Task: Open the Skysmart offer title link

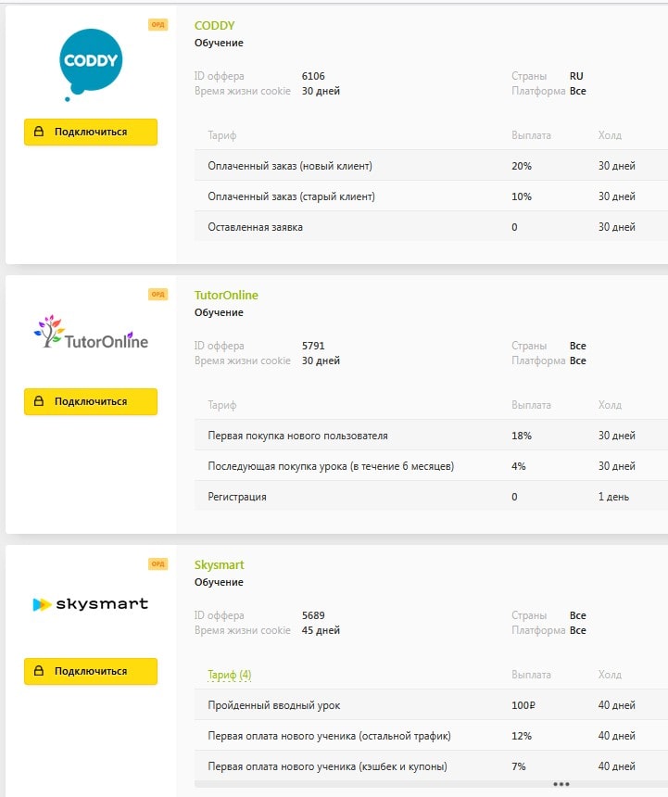Action: pos(219,564)
